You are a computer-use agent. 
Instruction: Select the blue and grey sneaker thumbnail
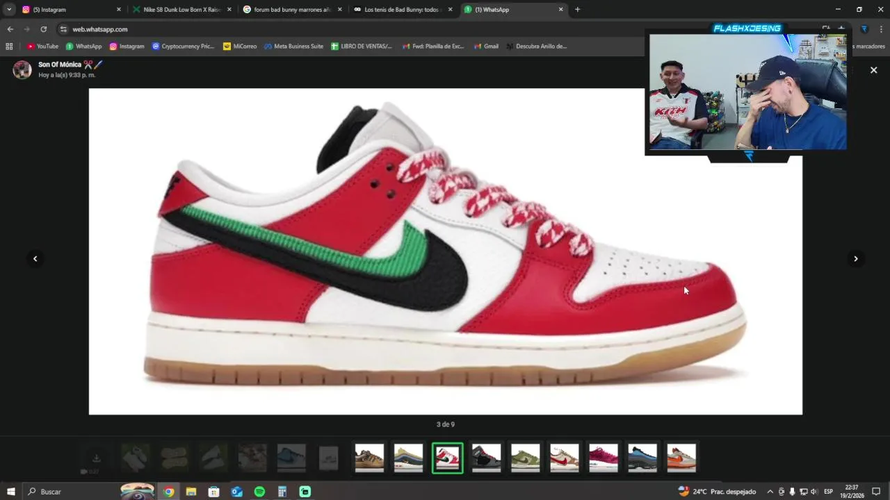click(x=642, y=458)
